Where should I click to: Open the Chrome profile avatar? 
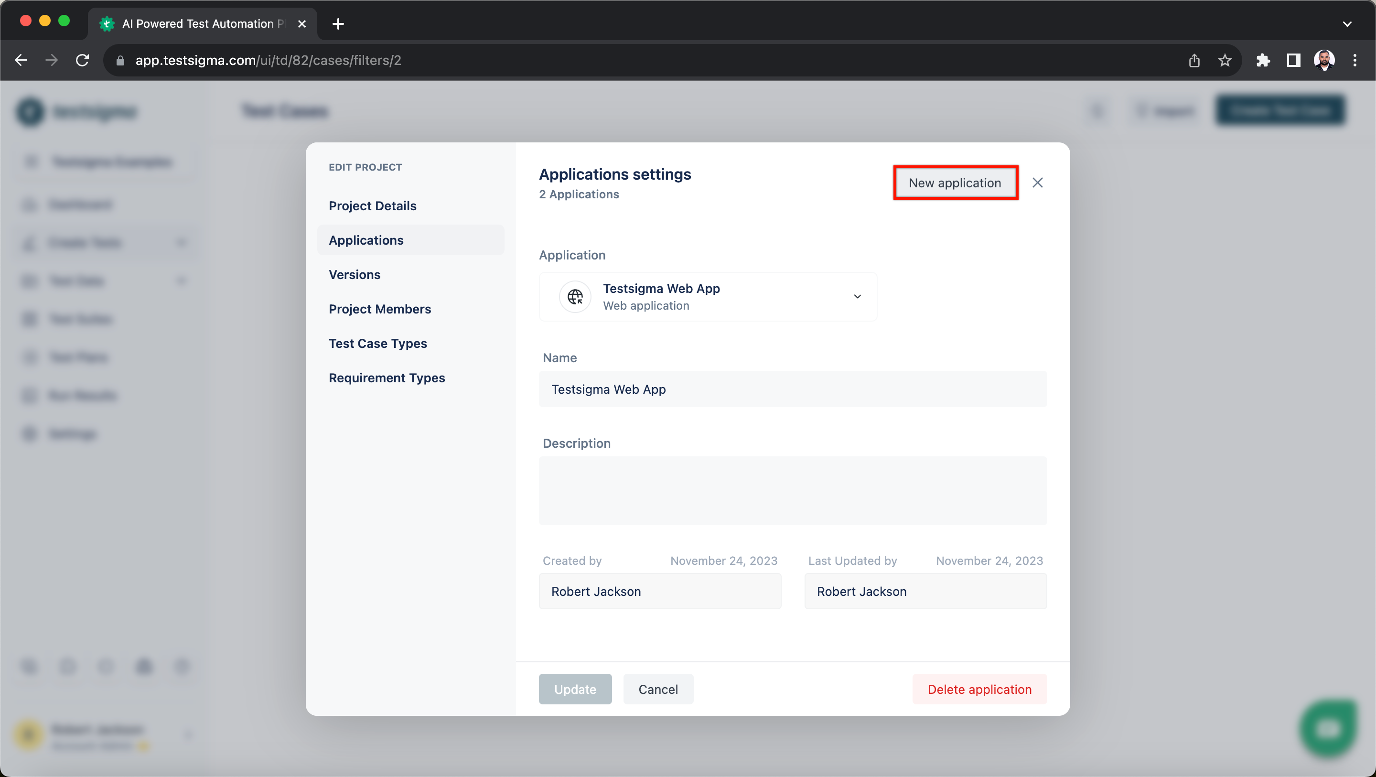coord(1324,60)
